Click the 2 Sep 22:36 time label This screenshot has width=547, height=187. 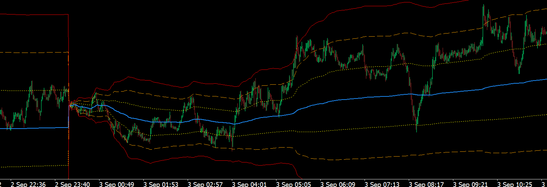click(28, 184)
